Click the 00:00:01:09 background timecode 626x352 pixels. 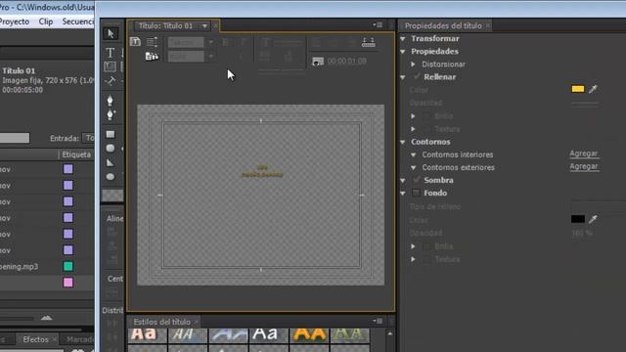click(346, 61)
